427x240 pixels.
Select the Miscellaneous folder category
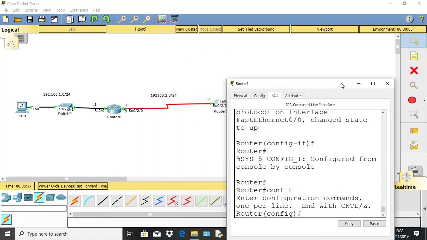click(x=50, y=197)
